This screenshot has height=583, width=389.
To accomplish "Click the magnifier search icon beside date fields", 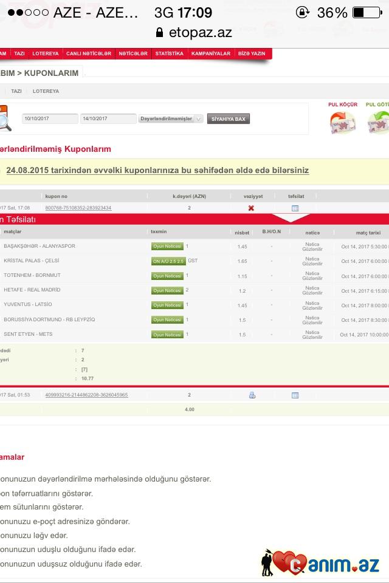I will click(5, 119).
